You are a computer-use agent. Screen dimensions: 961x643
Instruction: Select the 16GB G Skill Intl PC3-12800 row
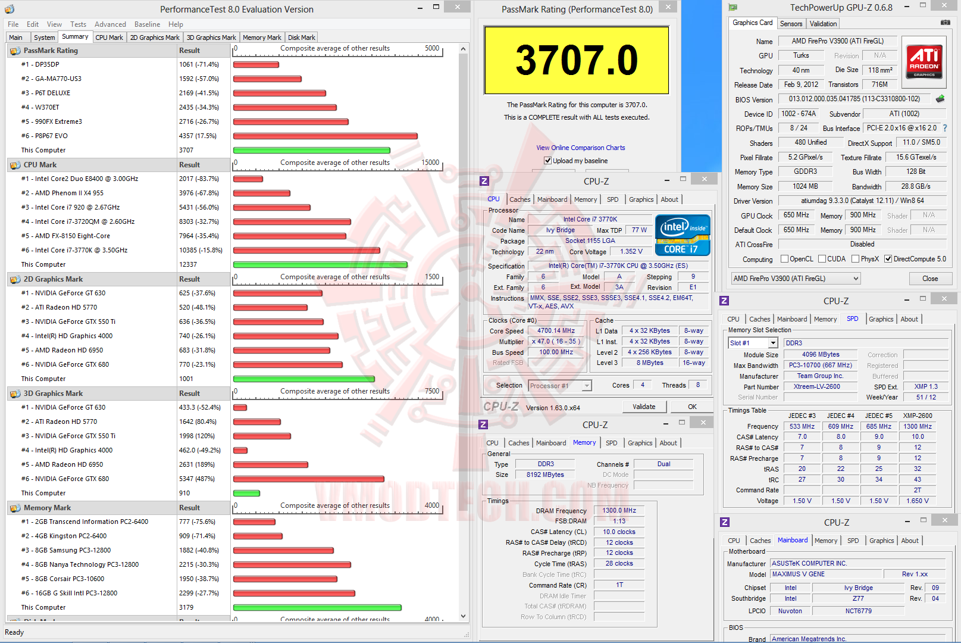117,593
